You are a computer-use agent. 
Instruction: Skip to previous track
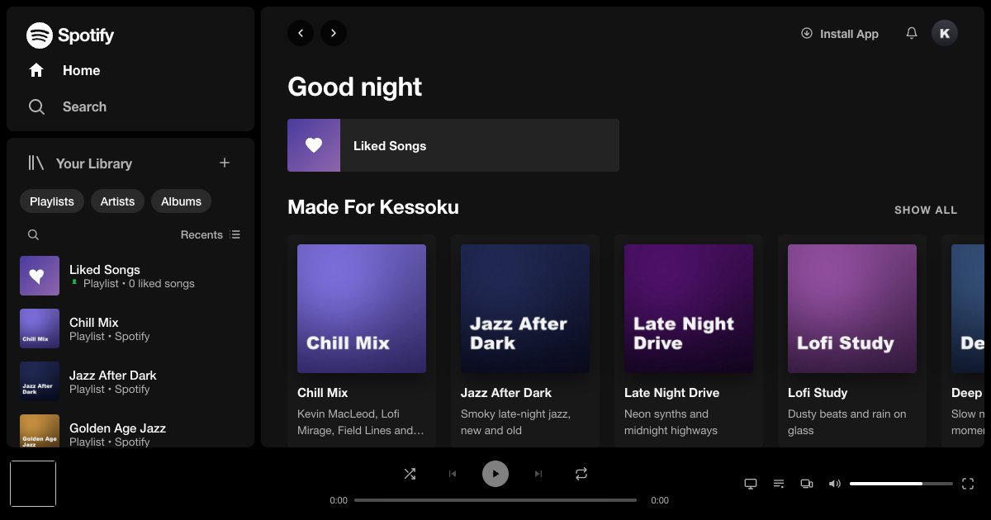(x=453, y=474)
